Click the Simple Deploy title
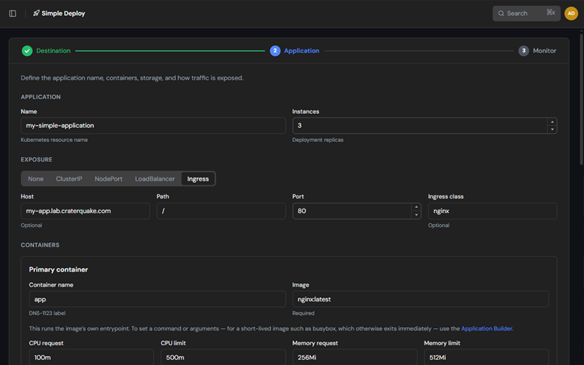 click(63, 13)
